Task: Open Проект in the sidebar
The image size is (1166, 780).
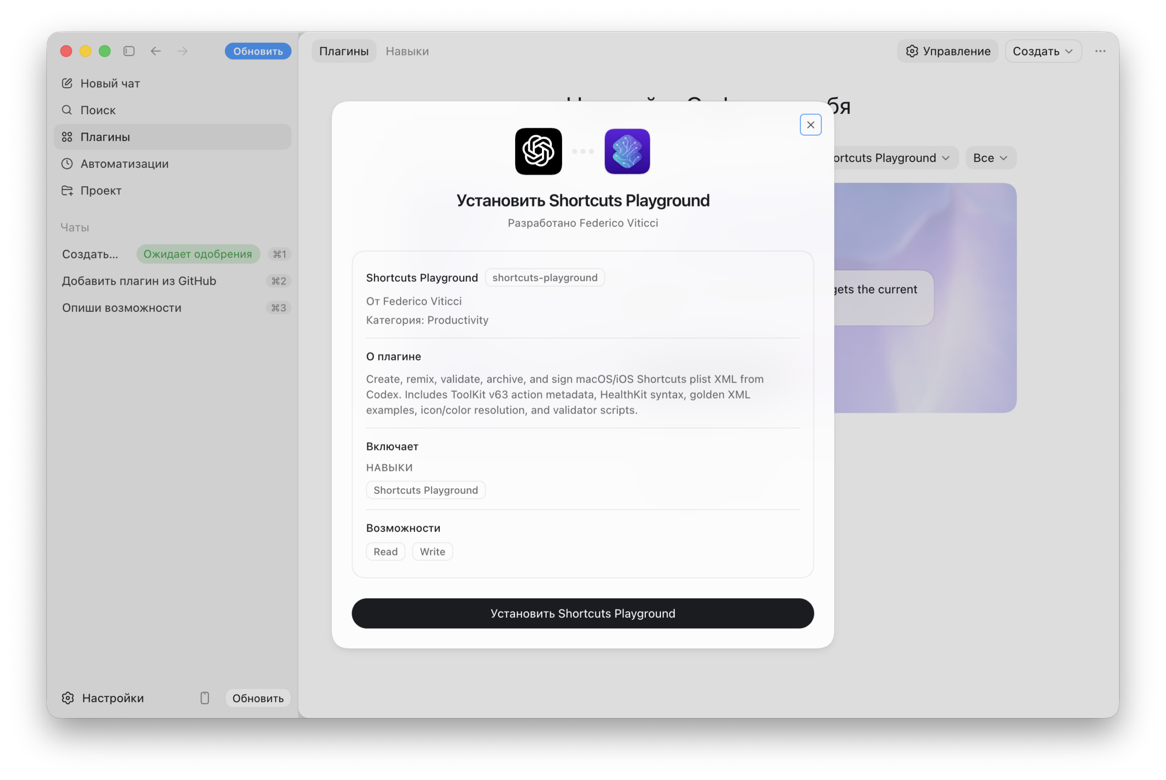Action: point(172,191)
